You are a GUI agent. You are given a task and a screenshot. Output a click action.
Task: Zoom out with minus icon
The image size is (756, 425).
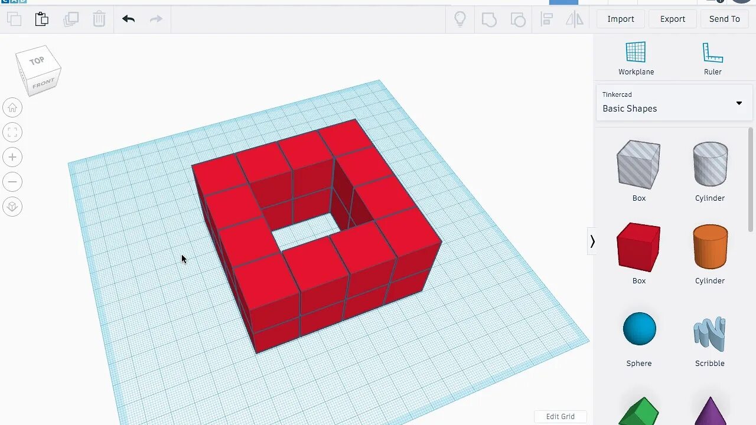coord(12,182)
